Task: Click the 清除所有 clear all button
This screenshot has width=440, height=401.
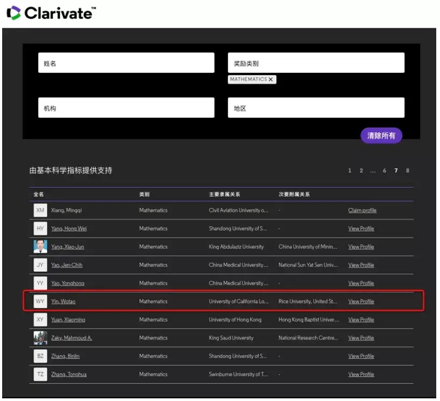Action: click(381, 136)
